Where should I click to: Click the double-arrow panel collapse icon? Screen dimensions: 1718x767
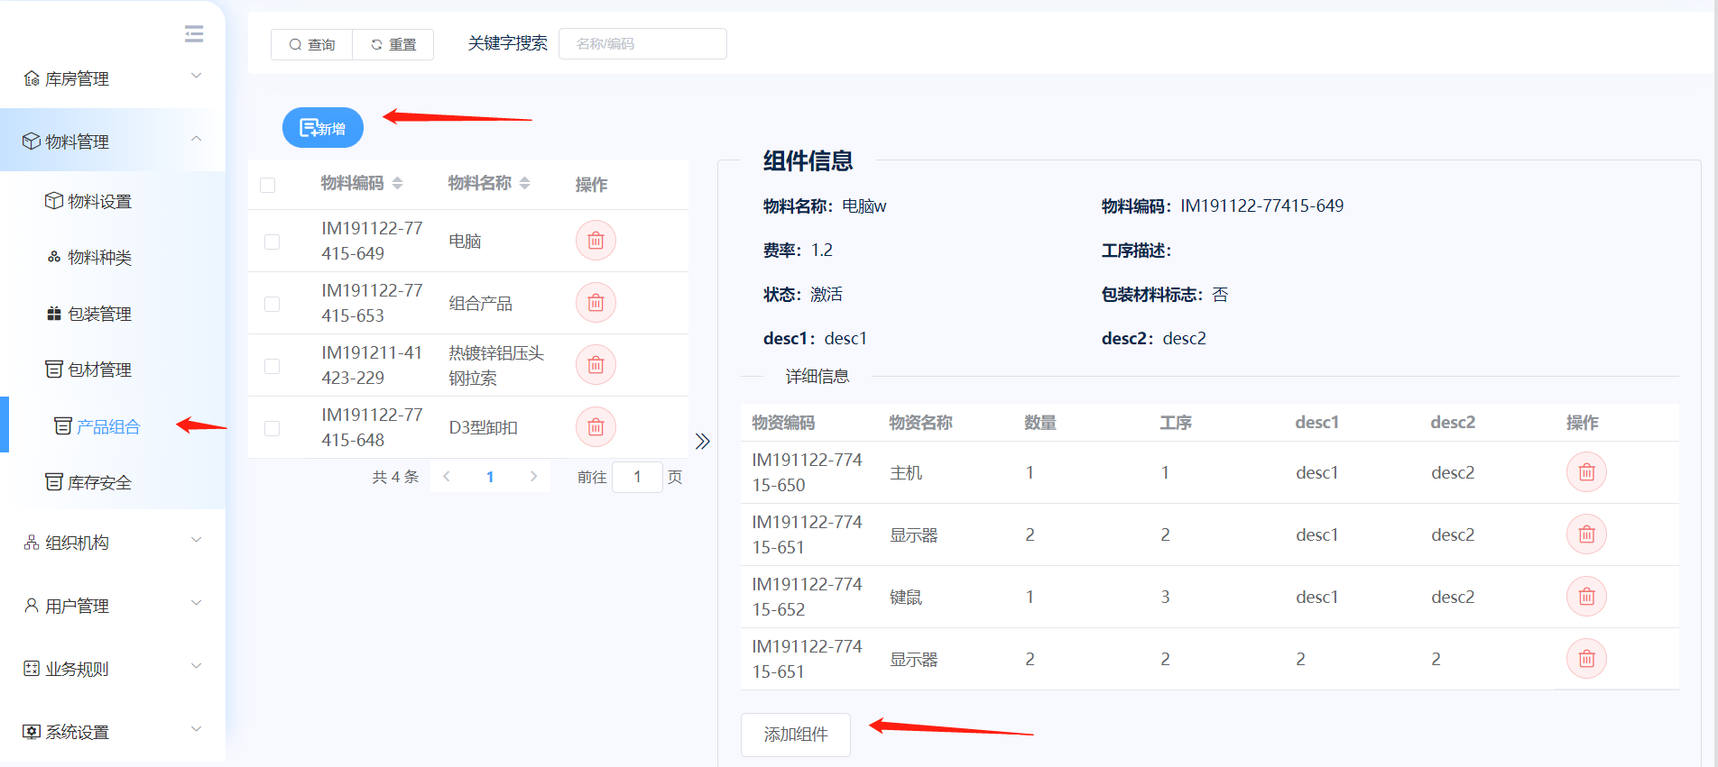tap(703, 441)
